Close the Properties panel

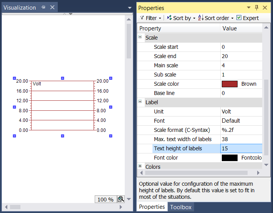265,8
